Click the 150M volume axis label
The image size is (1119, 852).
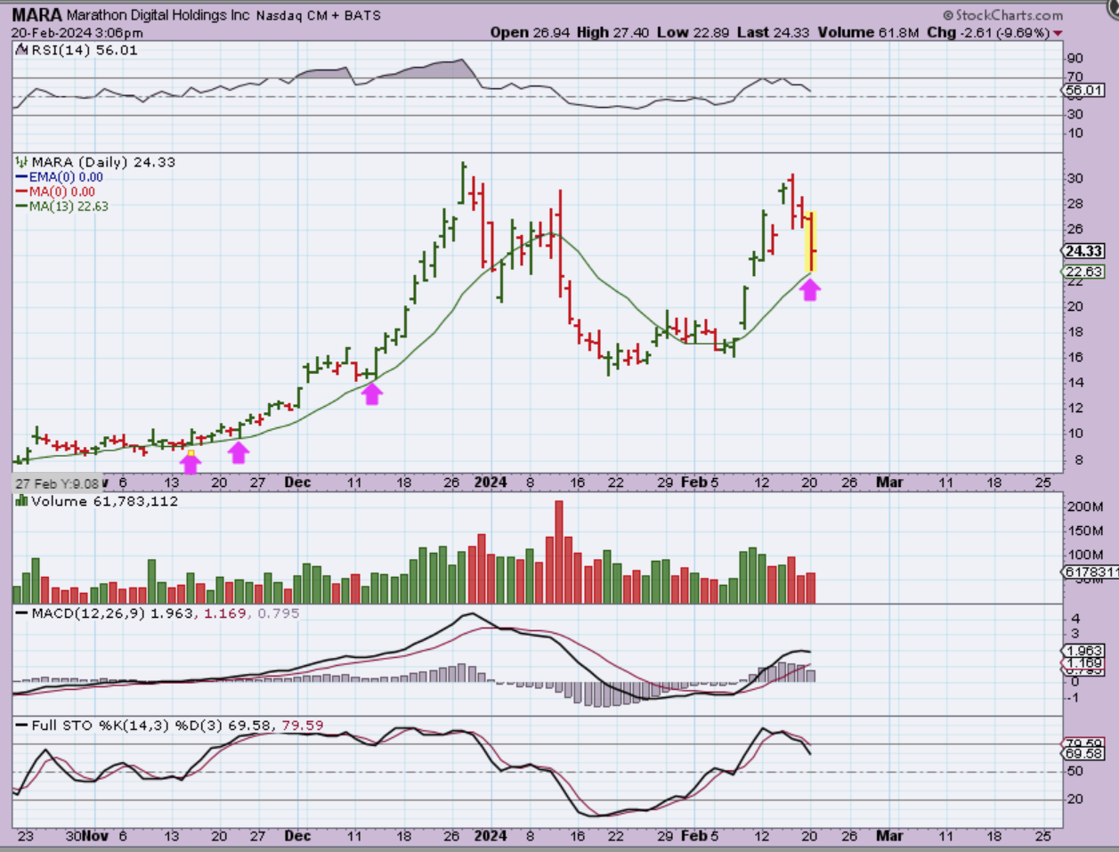coord(1085,531)
